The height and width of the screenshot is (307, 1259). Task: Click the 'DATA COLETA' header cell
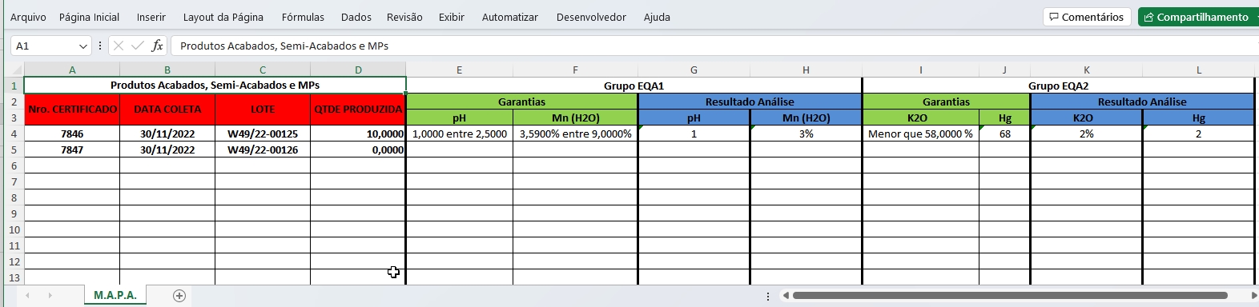tap(167, 110)
